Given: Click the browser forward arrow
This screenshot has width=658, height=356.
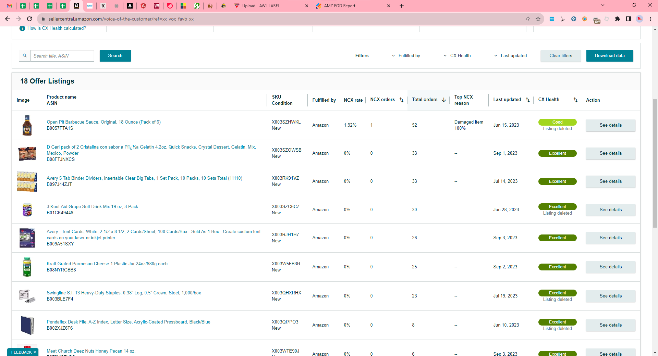Looking at the screenshot, I should click(x=19, y=19).
